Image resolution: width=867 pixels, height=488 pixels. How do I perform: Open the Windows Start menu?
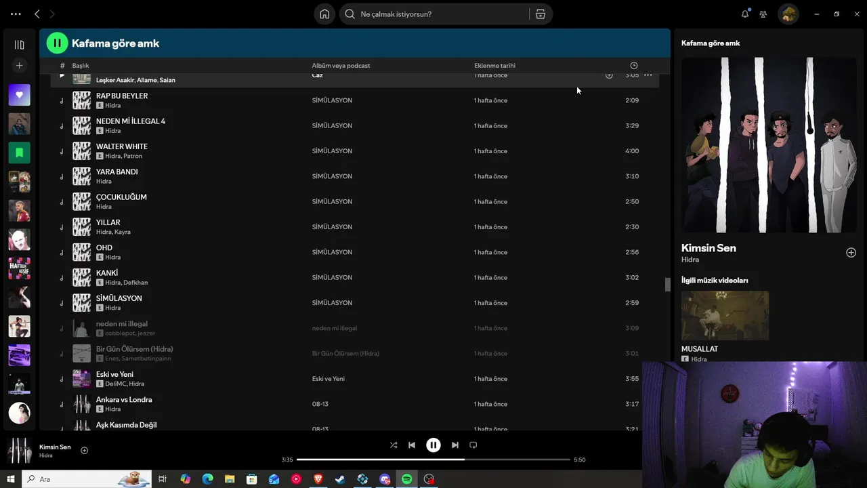(x=11, y=479)
